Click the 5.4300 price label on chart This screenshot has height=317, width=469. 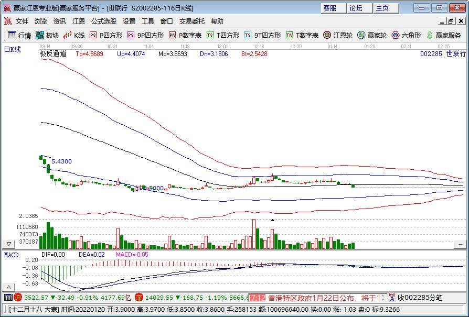point(61,161)
